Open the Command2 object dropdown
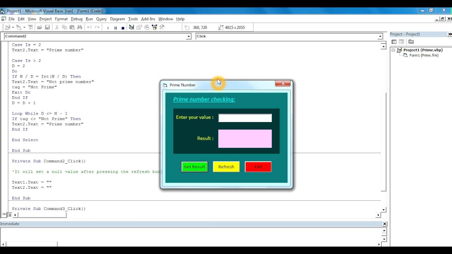 pyautogui.click(x=189, y=36)
